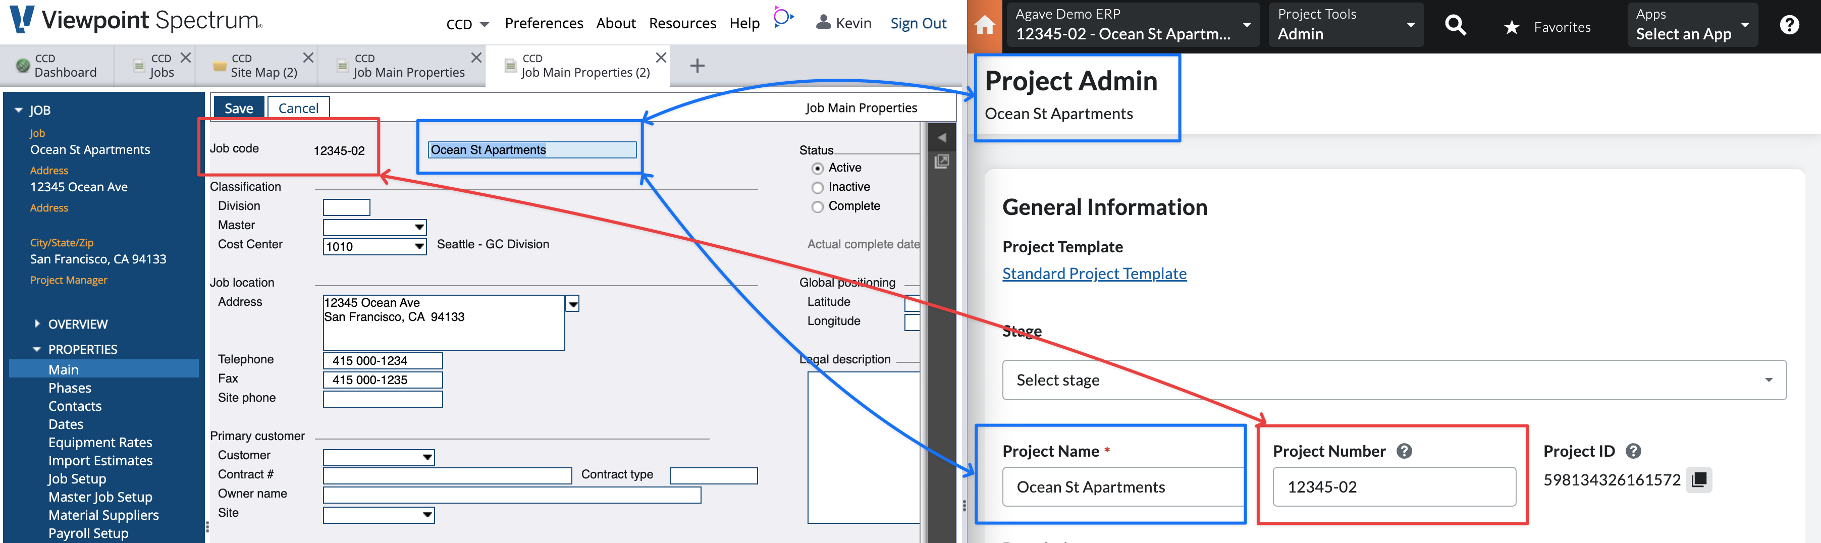1821x543 pixels.
Task: Click the pink assistant icon beside Help
Action: tap(782, 18)
